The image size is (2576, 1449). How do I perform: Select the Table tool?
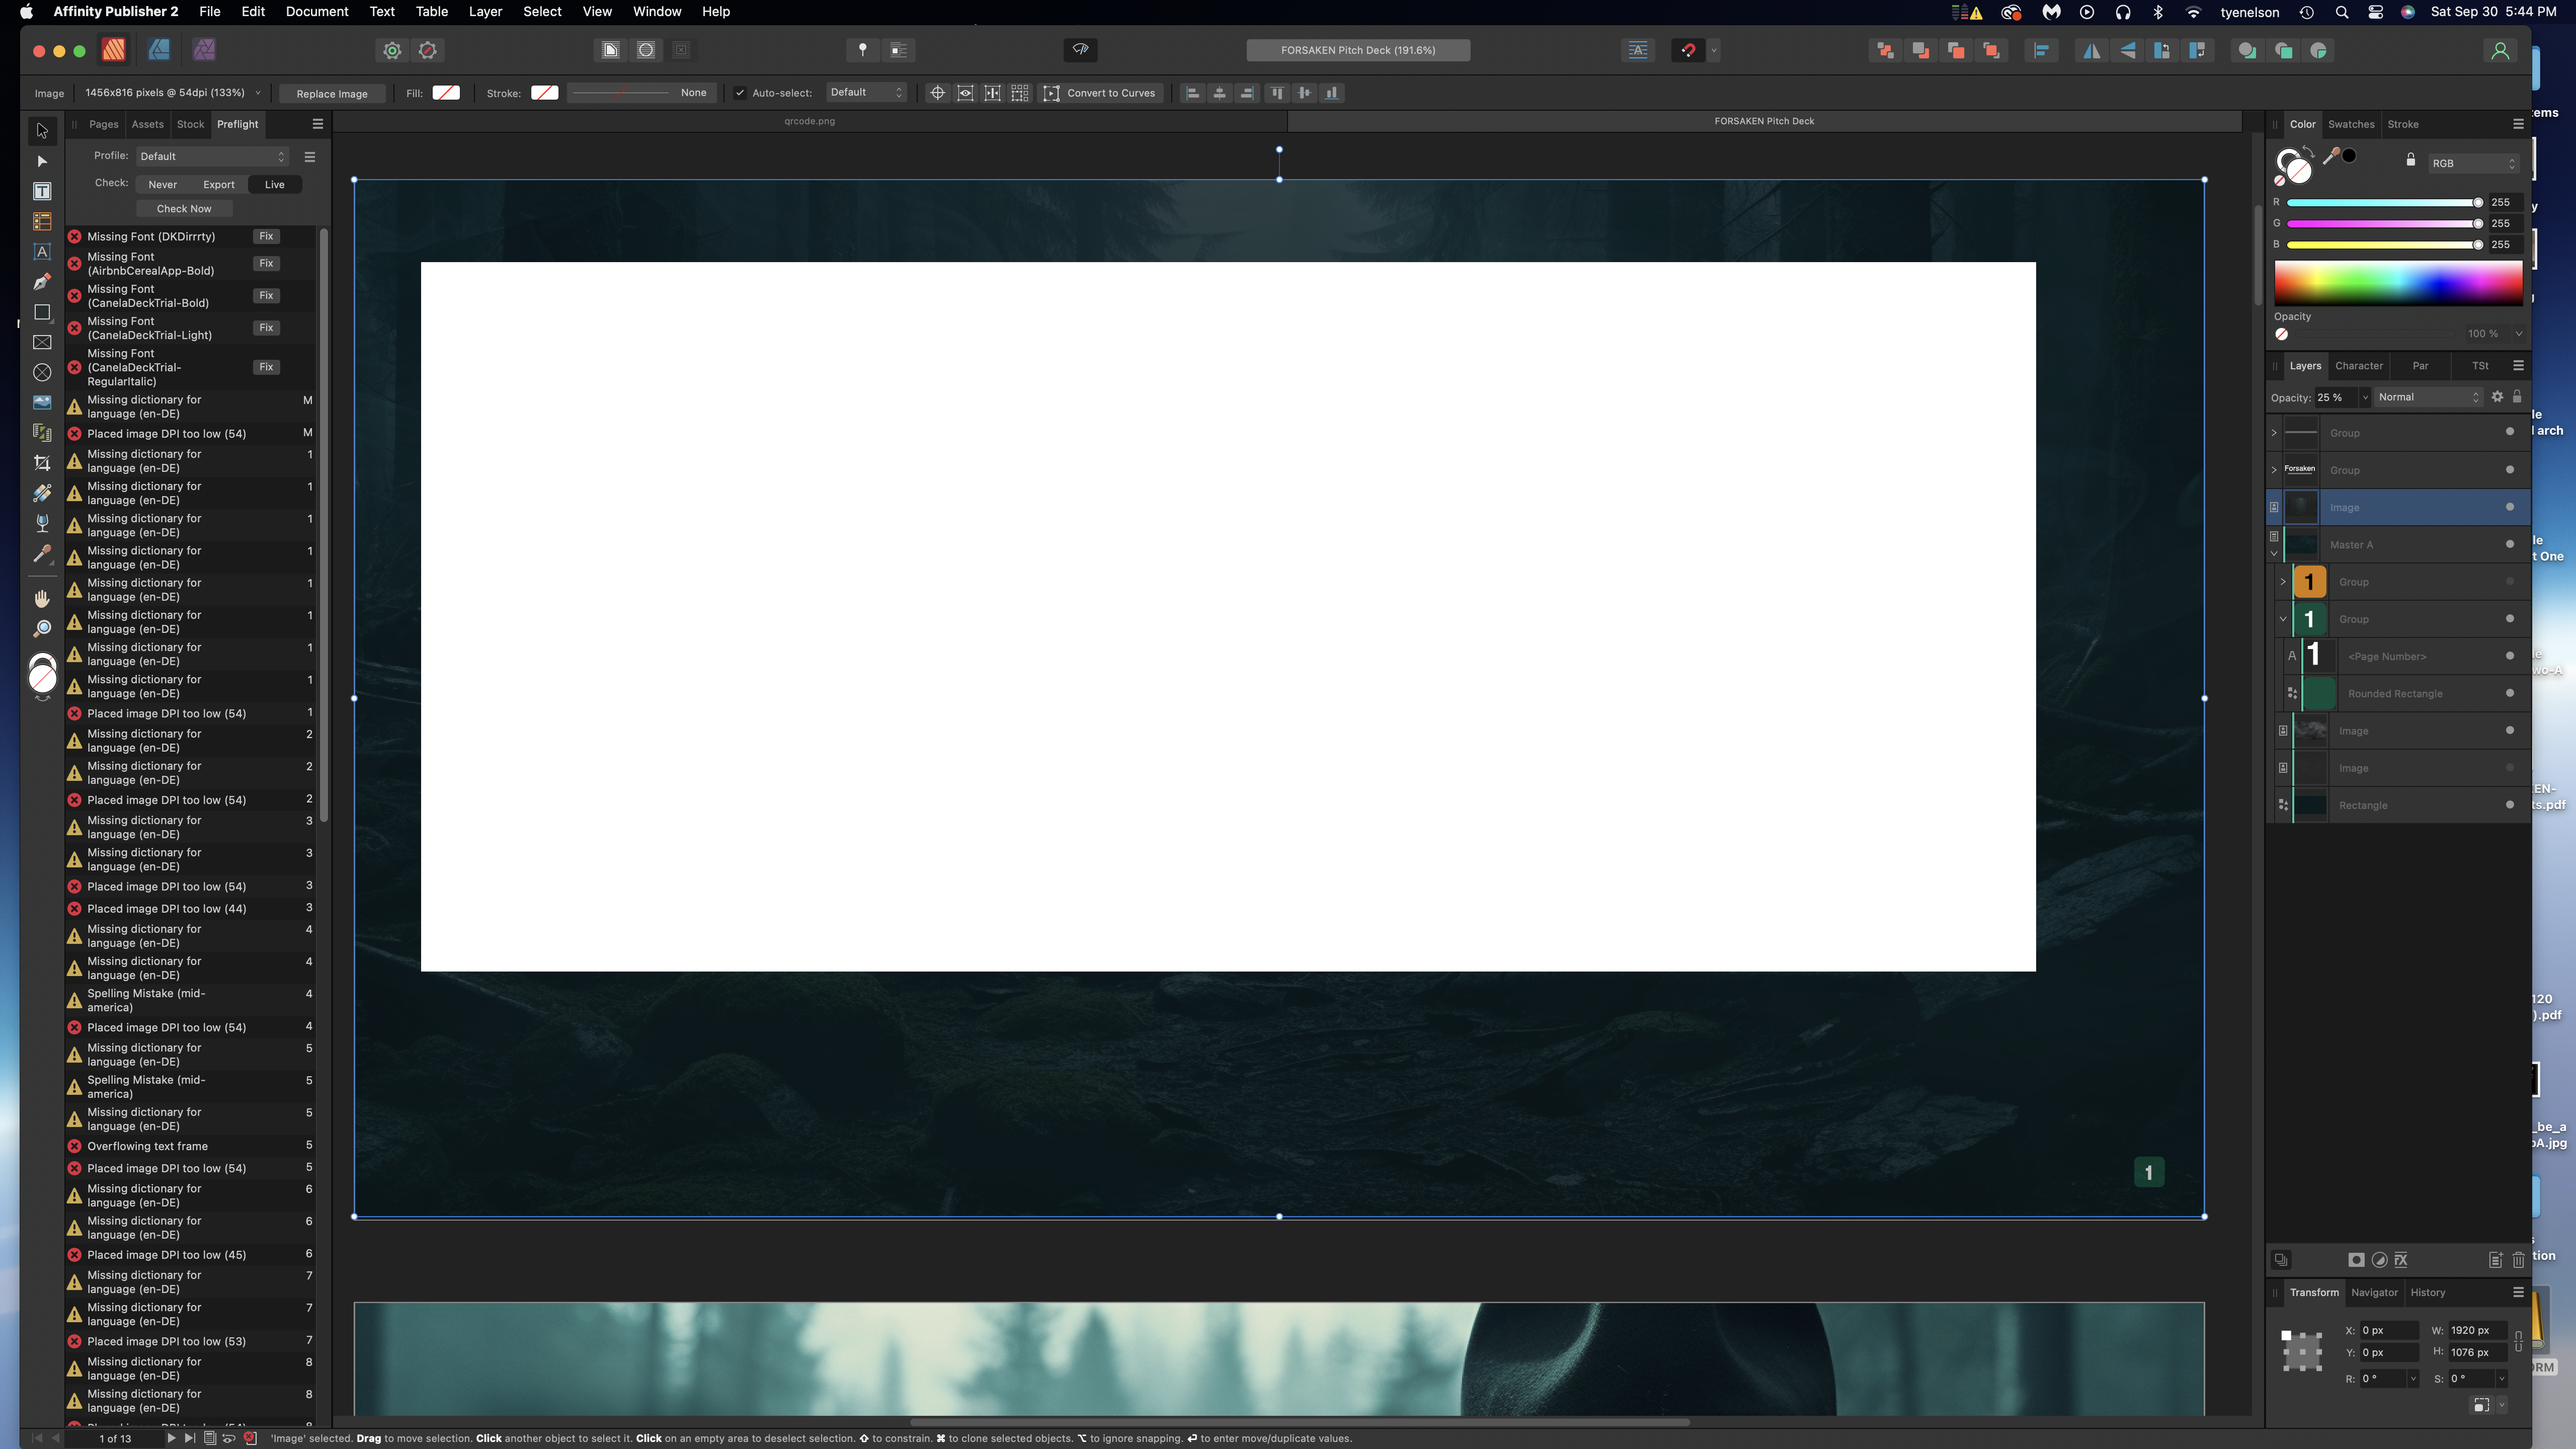(42, 221)
